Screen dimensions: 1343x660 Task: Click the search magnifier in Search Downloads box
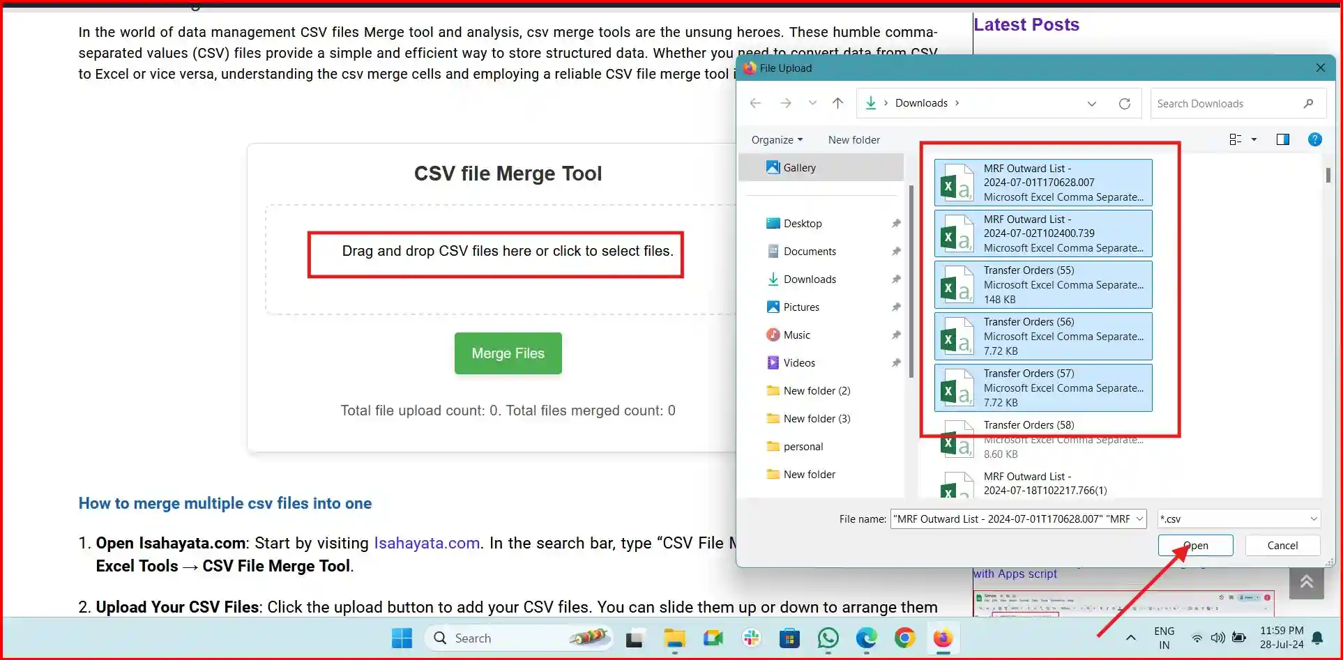pyautogui.click(x=1309, y=103)
